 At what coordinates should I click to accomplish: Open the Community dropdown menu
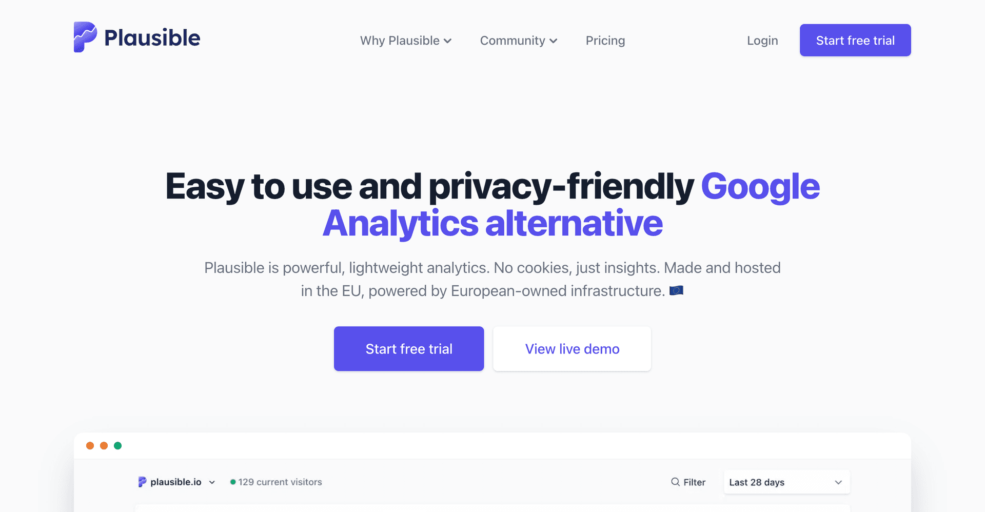[518, 40]
